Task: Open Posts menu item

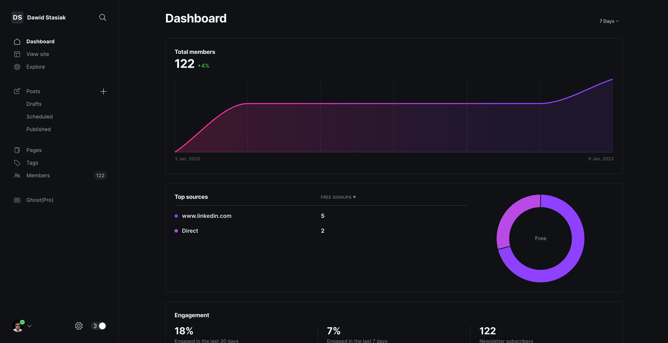Action: (x=33, y=91)
